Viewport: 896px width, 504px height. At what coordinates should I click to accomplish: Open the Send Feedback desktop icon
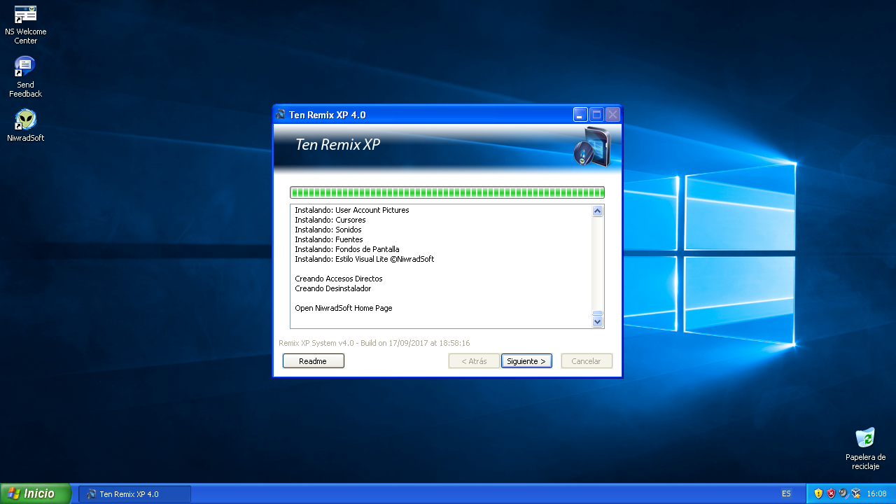[25, 72]
